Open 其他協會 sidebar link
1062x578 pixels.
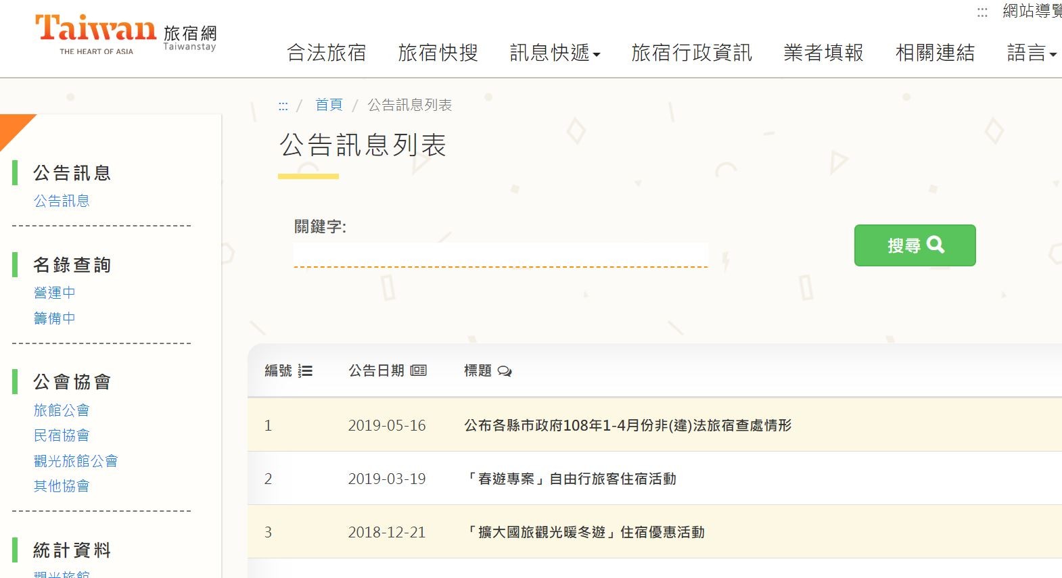click(x=62, y=486)
